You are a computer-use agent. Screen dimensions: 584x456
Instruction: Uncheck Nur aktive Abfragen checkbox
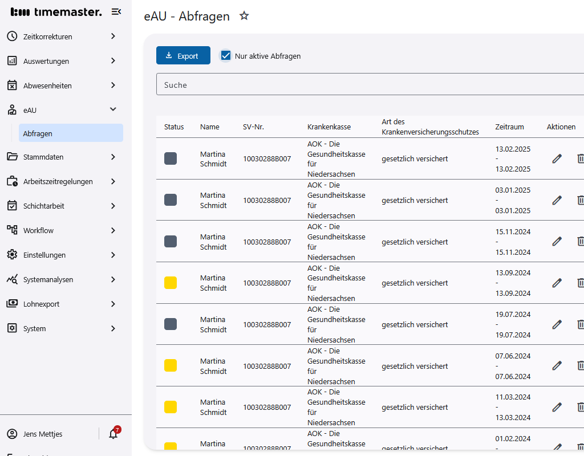tap(226, 56)
